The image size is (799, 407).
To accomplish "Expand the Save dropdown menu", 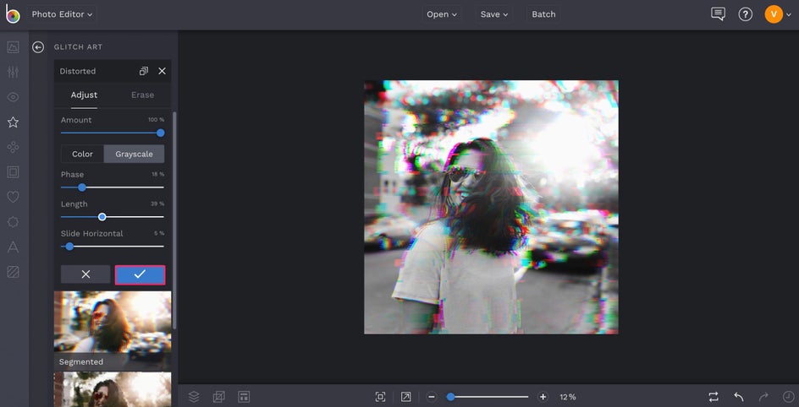I will click(x=494, y=14).
